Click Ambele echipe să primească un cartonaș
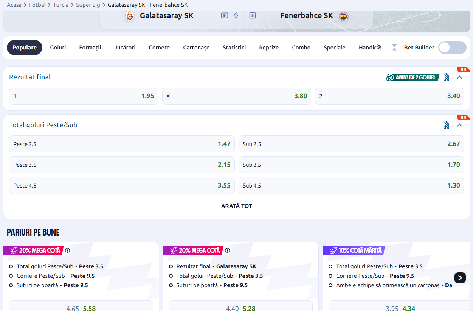This screenshot has height=311, width=473. tap(394, 285)
